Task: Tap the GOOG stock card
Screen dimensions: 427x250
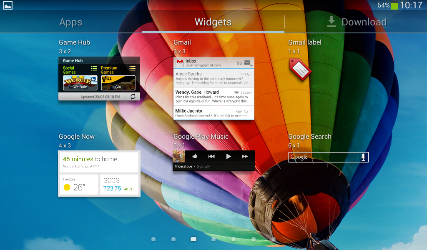Action: point(119,185)
